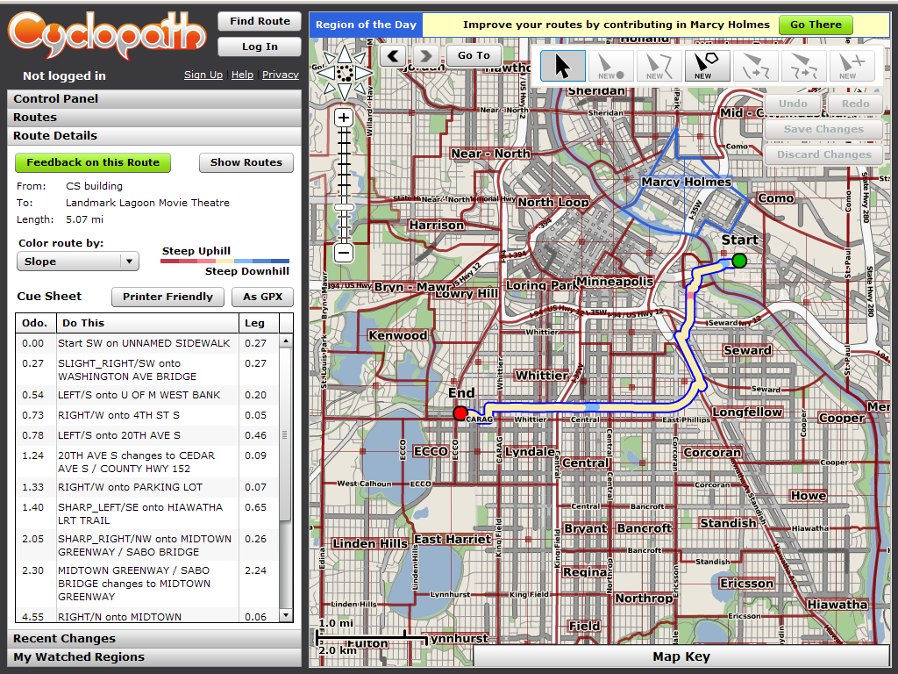Click the Log In button
The image size is (898, 674).
pos(260,47)
